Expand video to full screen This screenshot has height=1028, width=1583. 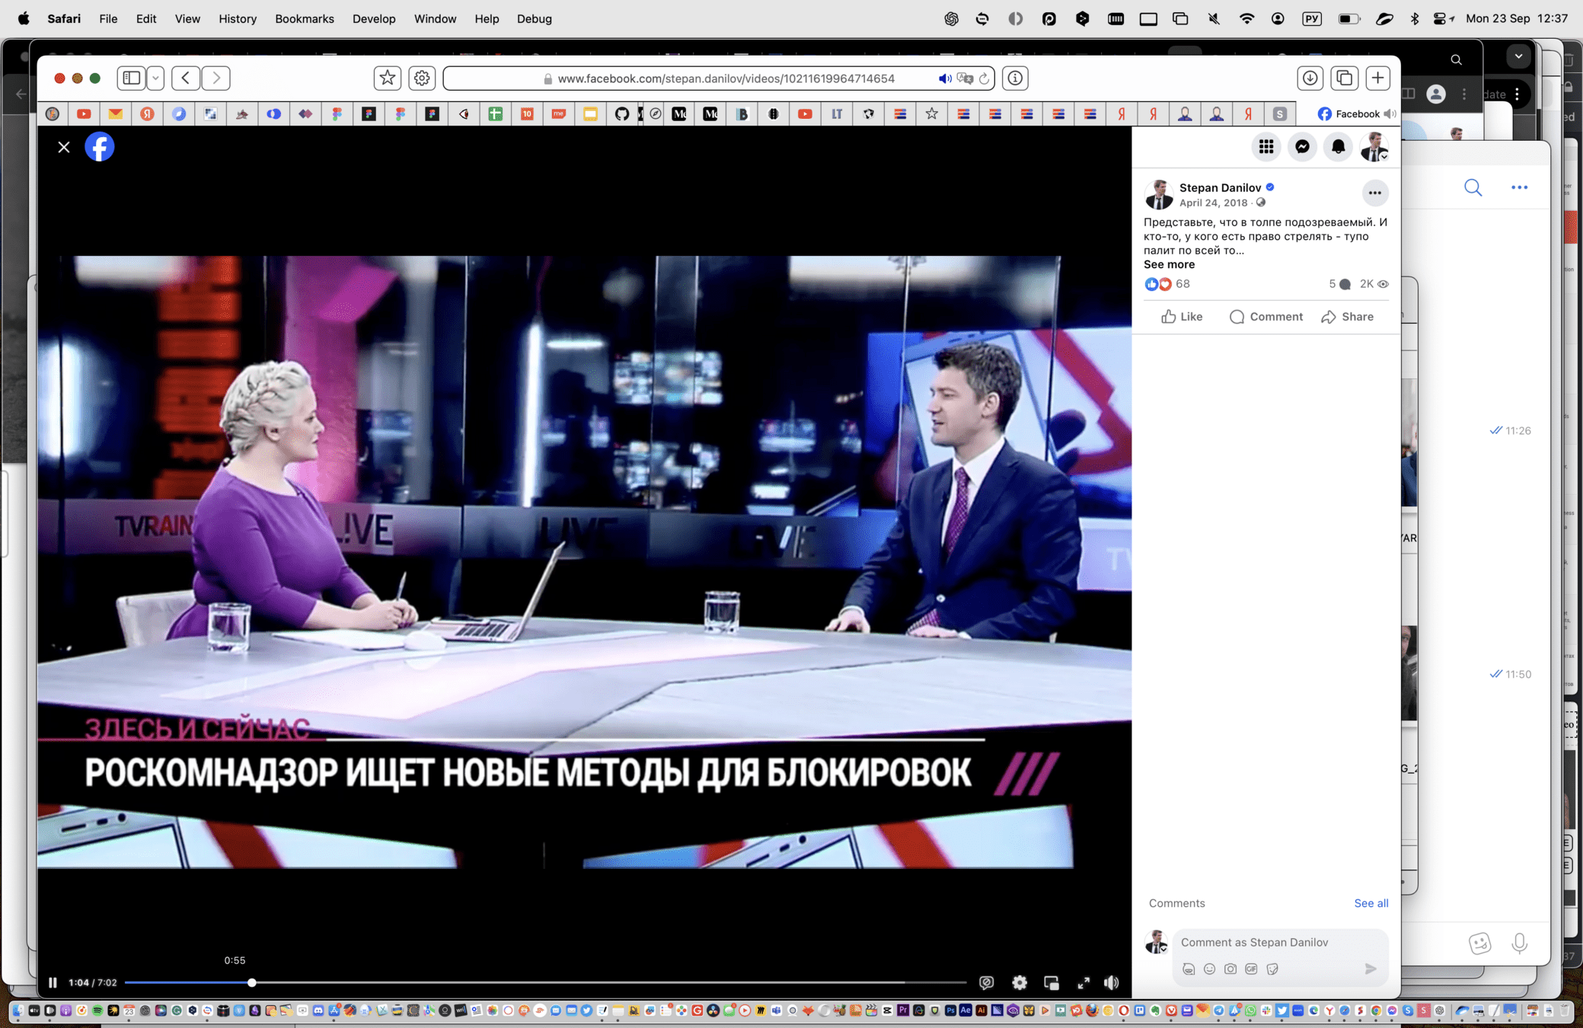point(1083,982)
